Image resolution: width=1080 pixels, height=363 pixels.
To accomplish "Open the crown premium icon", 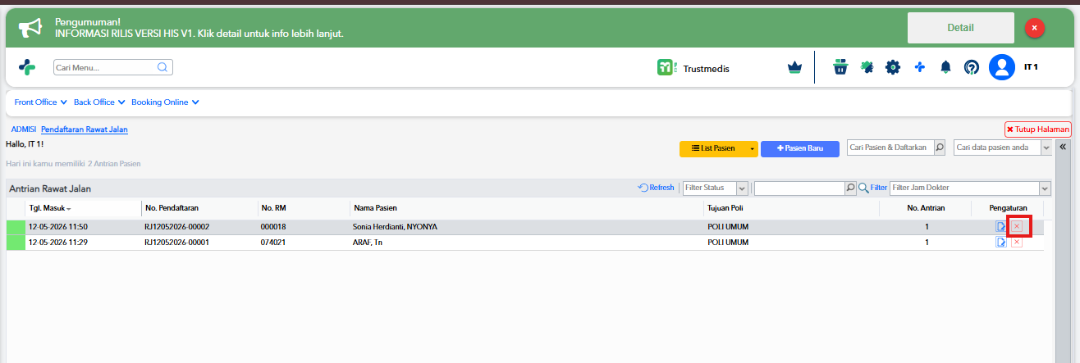I will tap(794, 68).
